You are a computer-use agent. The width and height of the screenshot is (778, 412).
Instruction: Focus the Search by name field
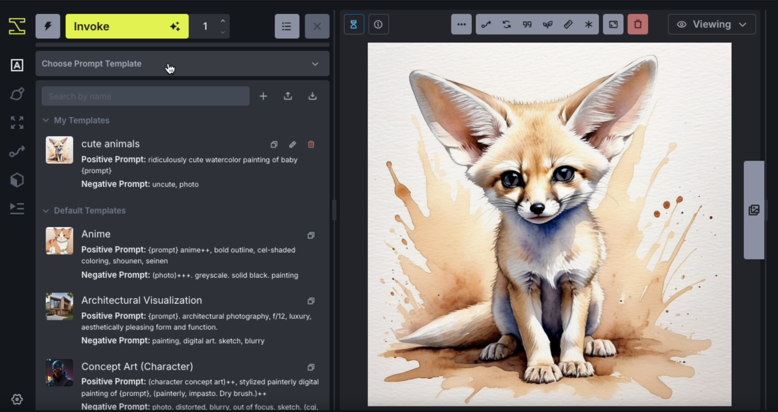click(x=145, y=96)
